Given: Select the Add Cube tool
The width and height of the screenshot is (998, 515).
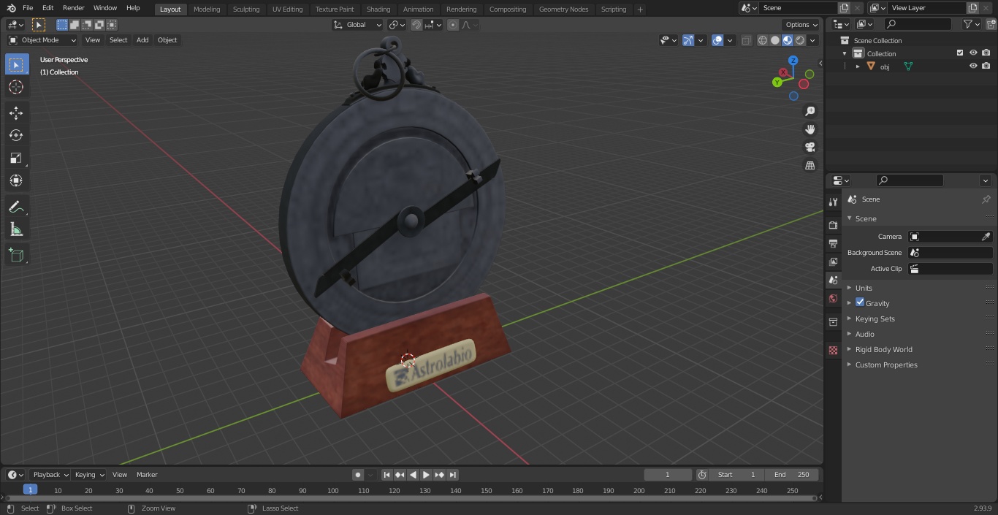Looking at the screenshot, I should coord(16,256).
